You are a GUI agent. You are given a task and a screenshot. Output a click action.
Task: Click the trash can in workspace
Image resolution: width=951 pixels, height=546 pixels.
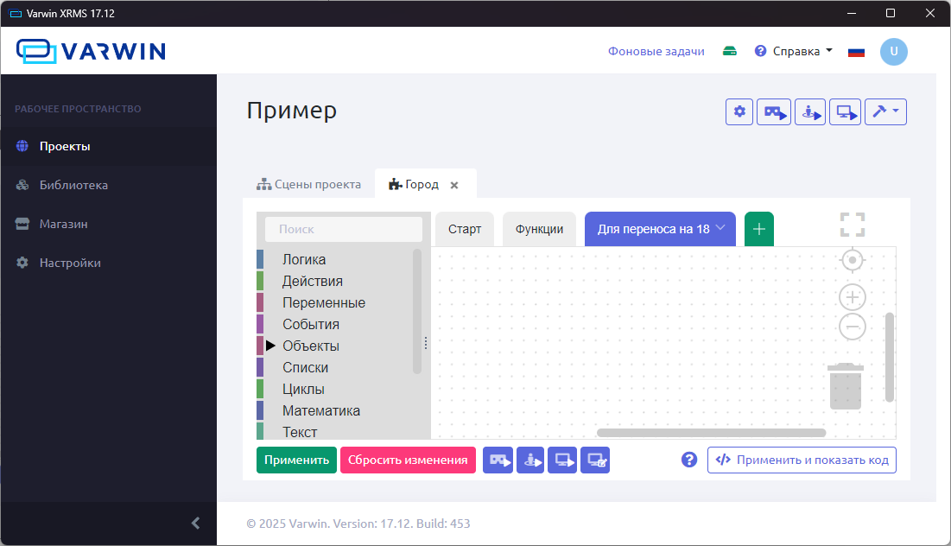tap(846, 386)
